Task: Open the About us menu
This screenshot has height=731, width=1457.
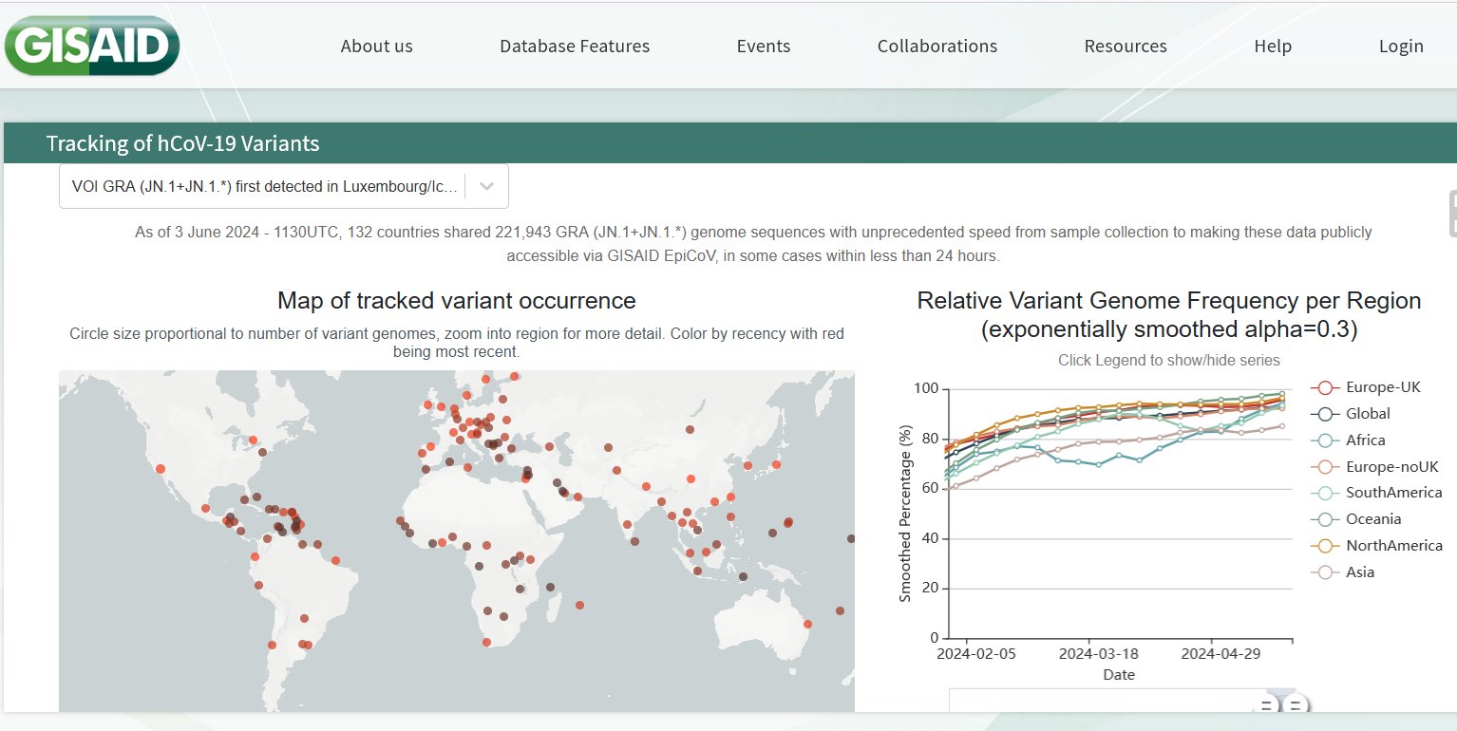Action: click(x=376, y=47)
